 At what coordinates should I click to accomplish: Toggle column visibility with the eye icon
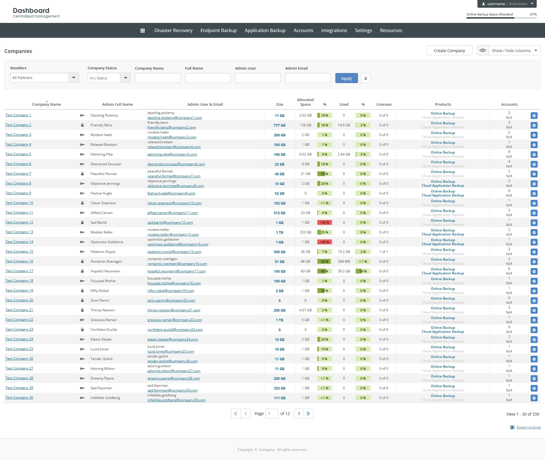[483, 50]
